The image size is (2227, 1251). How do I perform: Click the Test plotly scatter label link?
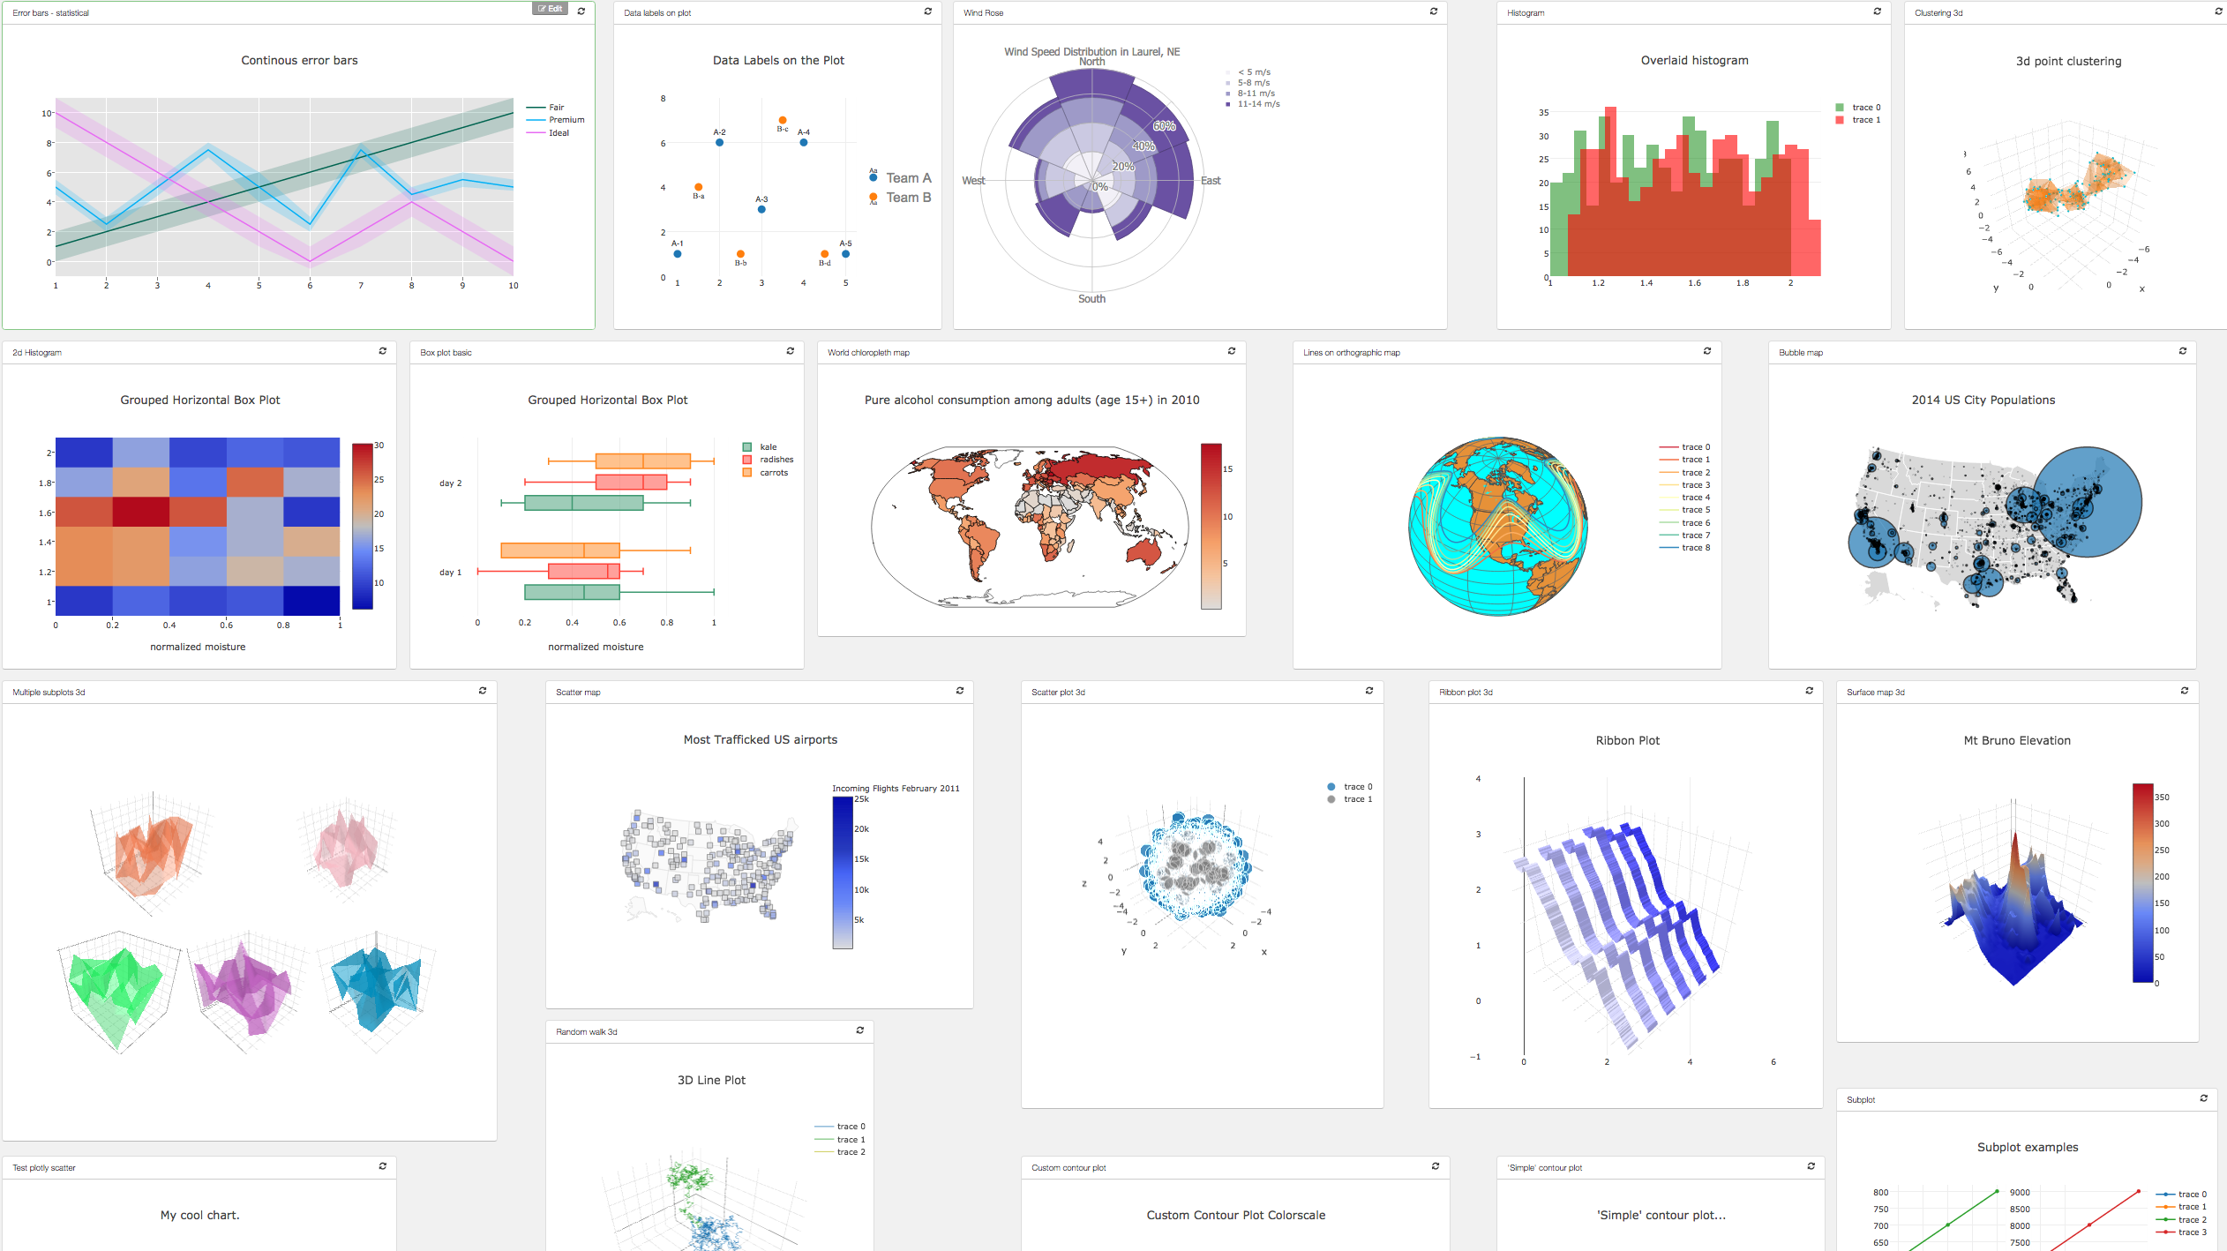coord(43,1165)
